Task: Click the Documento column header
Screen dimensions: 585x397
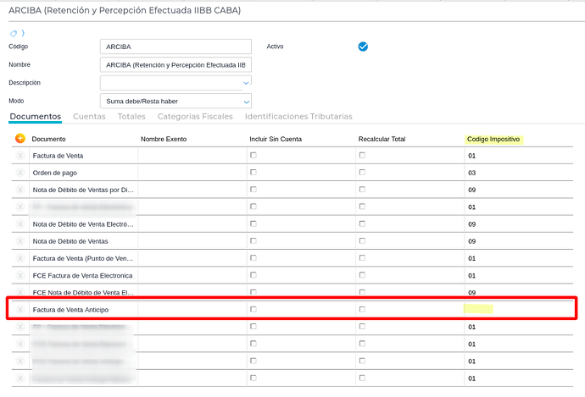Action: point(48,140)
